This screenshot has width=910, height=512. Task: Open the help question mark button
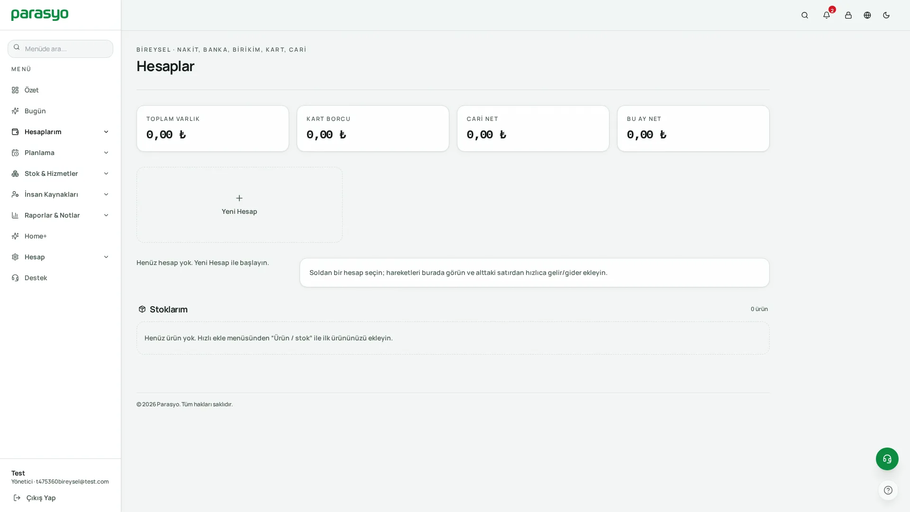tap(888, 490)
